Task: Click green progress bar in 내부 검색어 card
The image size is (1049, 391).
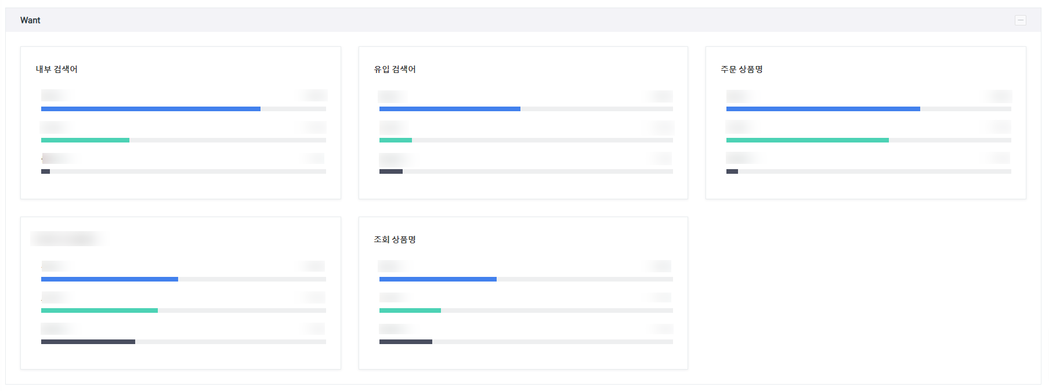Action: click(85, 140)
